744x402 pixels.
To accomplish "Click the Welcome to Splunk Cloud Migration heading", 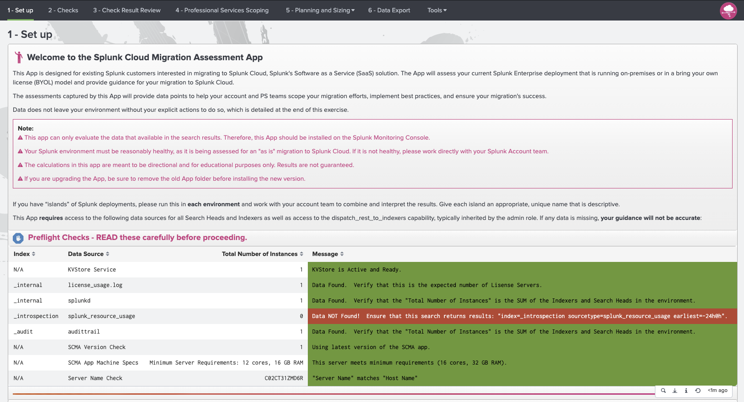I will pyautogui.click(x=145, y=57).
